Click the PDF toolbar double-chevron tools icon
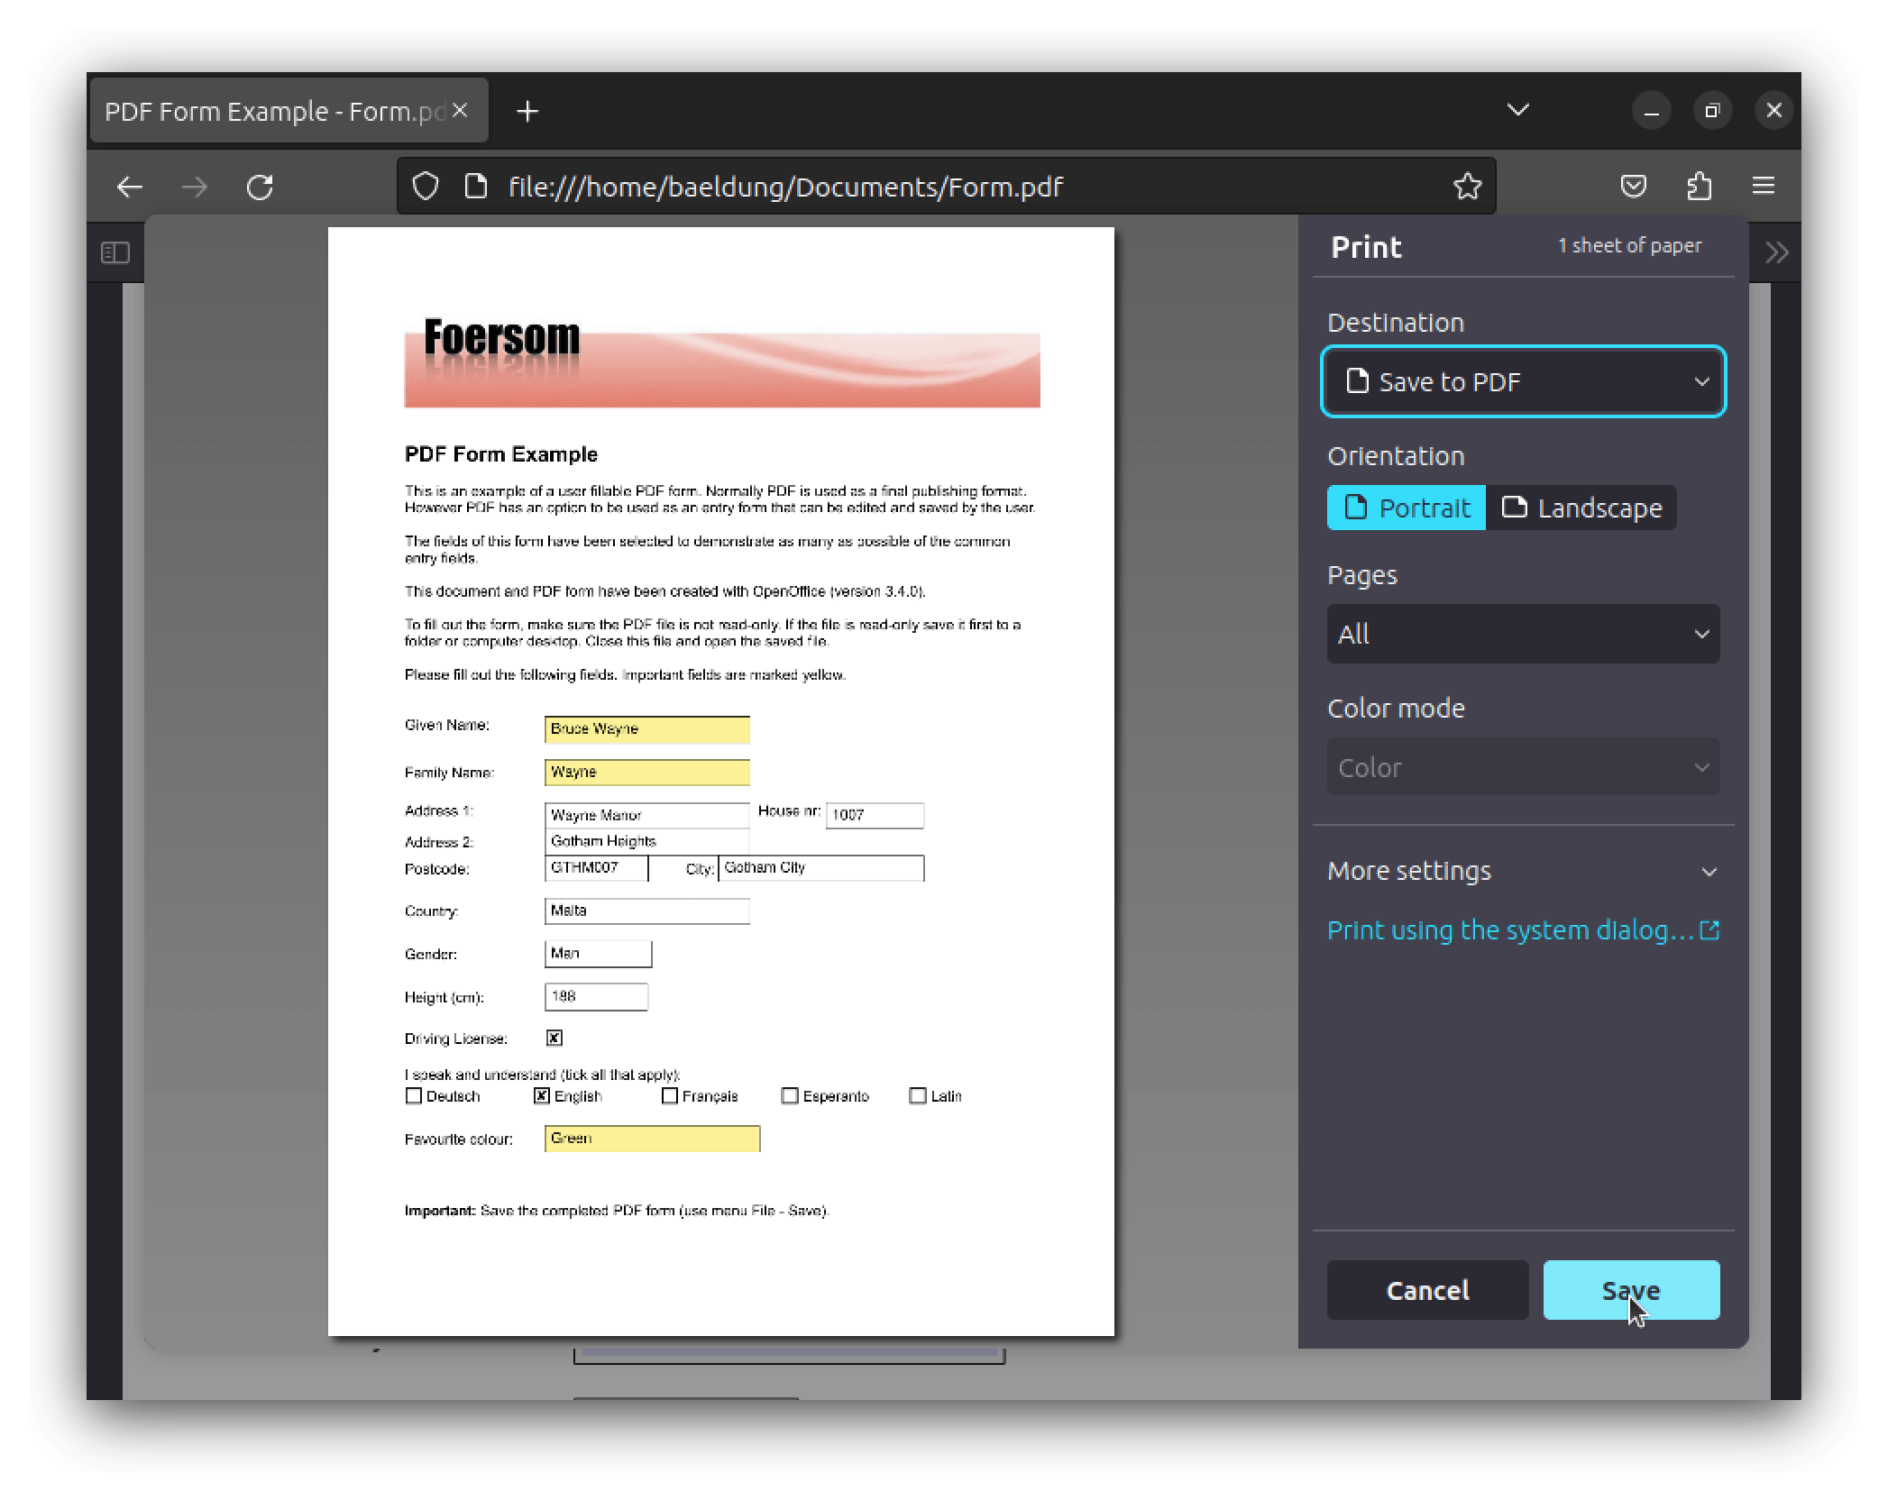This screenshot has width=1888, height=1501. coord(1776,252)
